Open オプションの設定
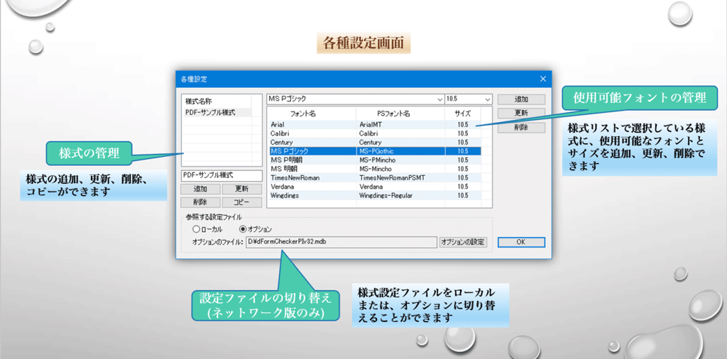This screenshot has width=727, height=359. point(463,242)
